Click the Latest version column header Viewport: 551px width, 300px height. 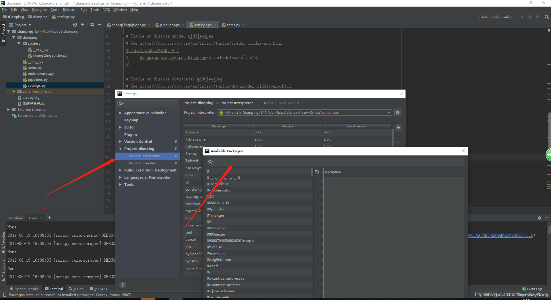coord(357,126)
